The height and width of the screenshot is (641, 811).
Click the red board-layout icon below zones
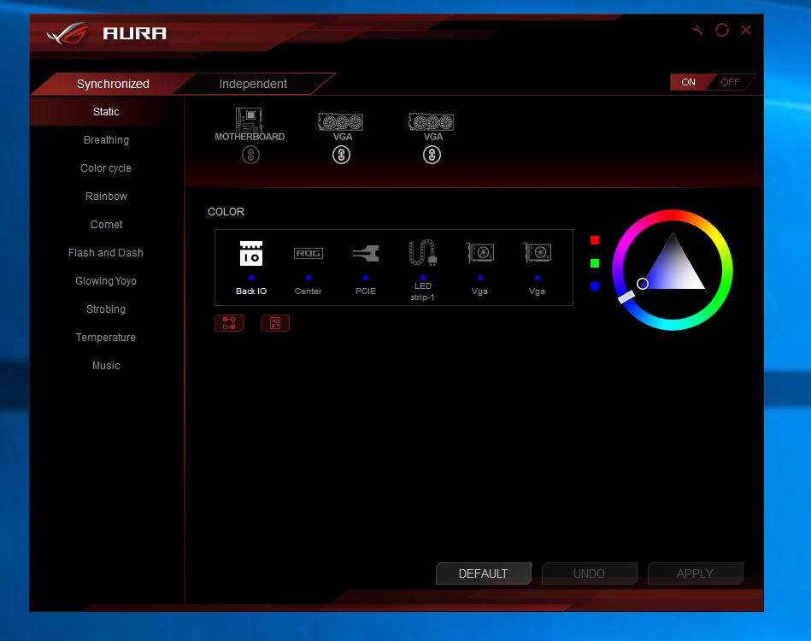(275, 323)
